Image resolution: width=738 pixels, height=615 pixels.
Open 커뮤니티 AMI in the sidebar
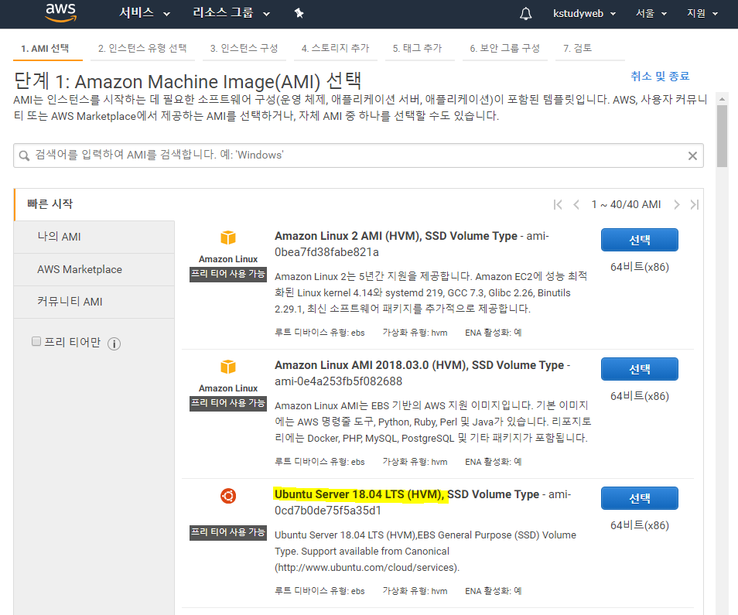click(94, 302)
